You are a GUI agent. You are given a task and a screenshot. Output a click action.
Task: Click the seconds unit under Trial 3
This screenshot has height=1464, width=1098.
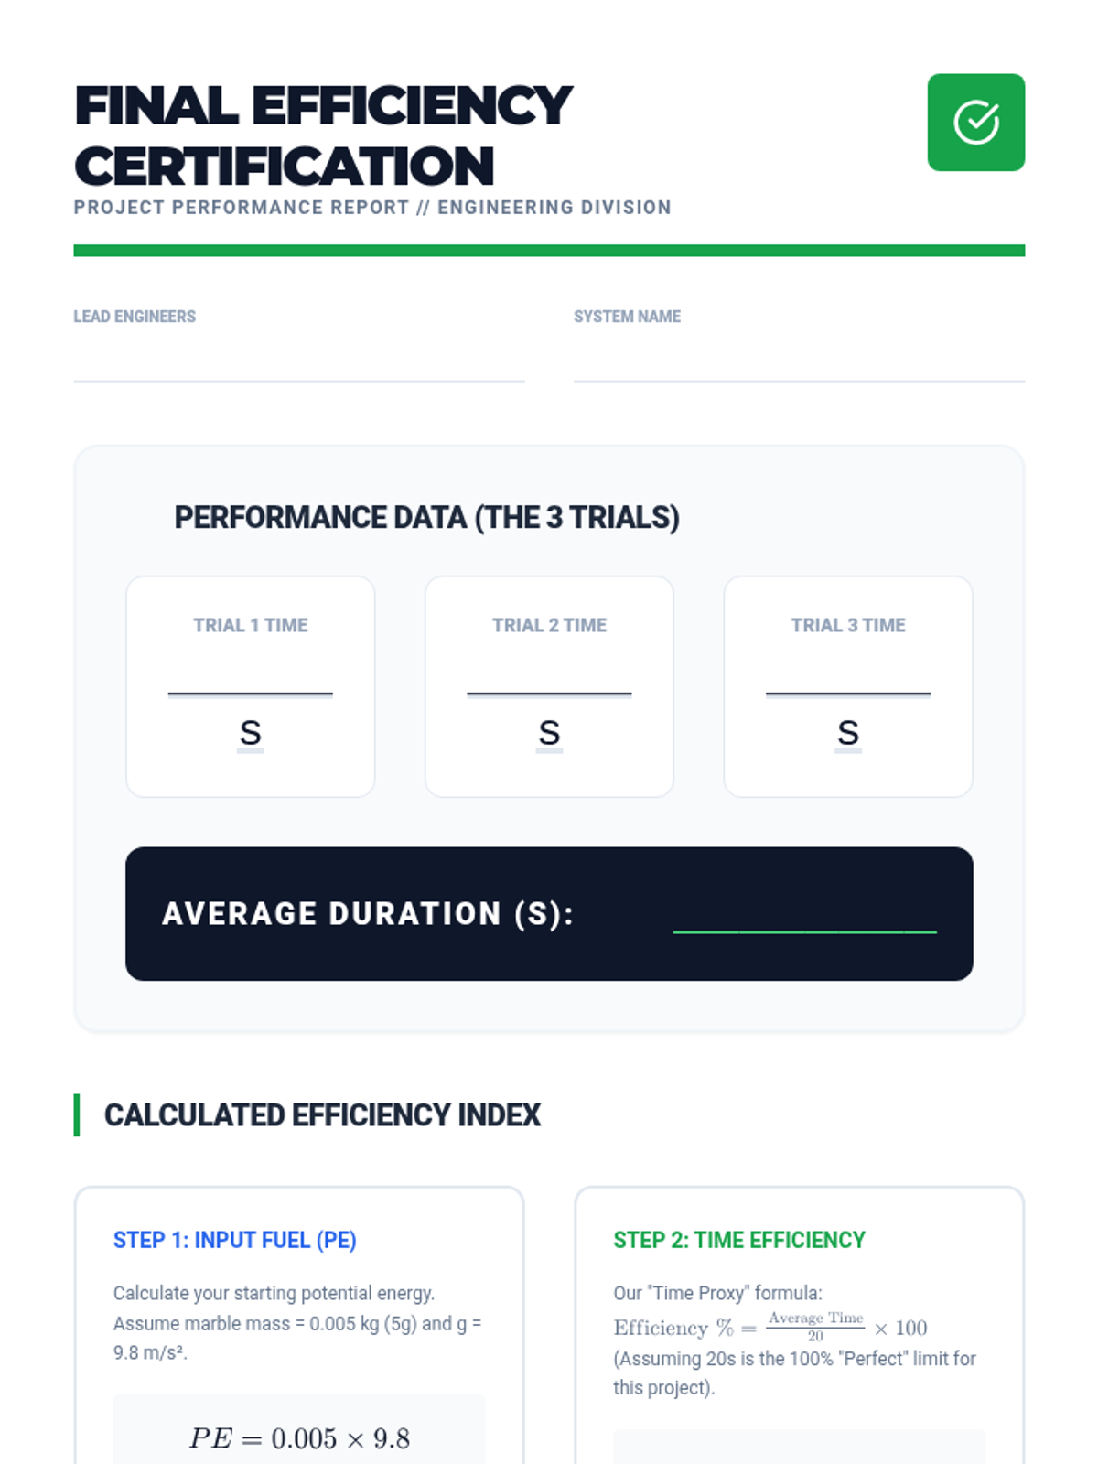pyautogui.click(x=848, y=733)
